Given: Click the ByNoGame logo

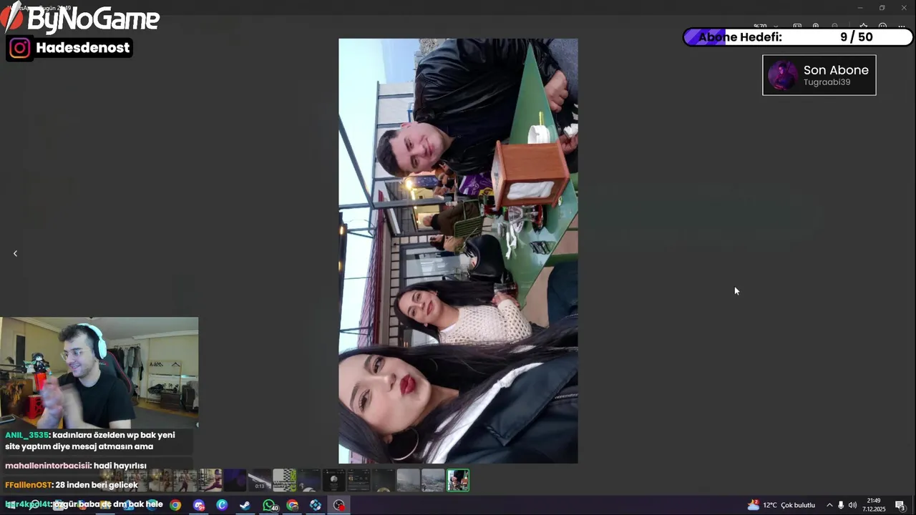Looking at the screenshot, I should tap(80, 18).
